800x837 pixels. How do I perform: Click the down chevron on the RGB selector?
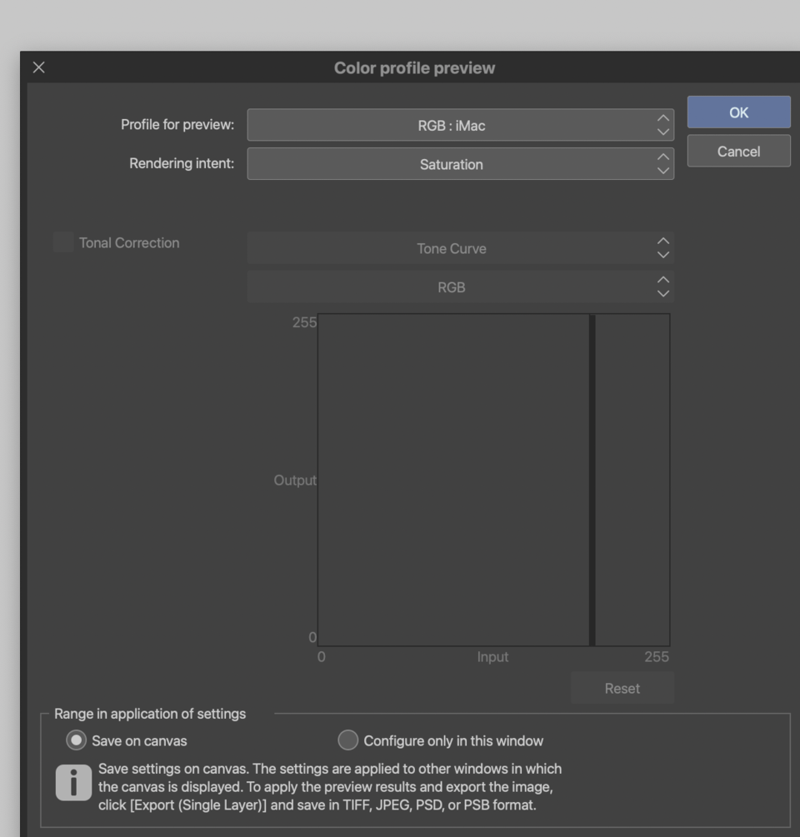[662, 293]
